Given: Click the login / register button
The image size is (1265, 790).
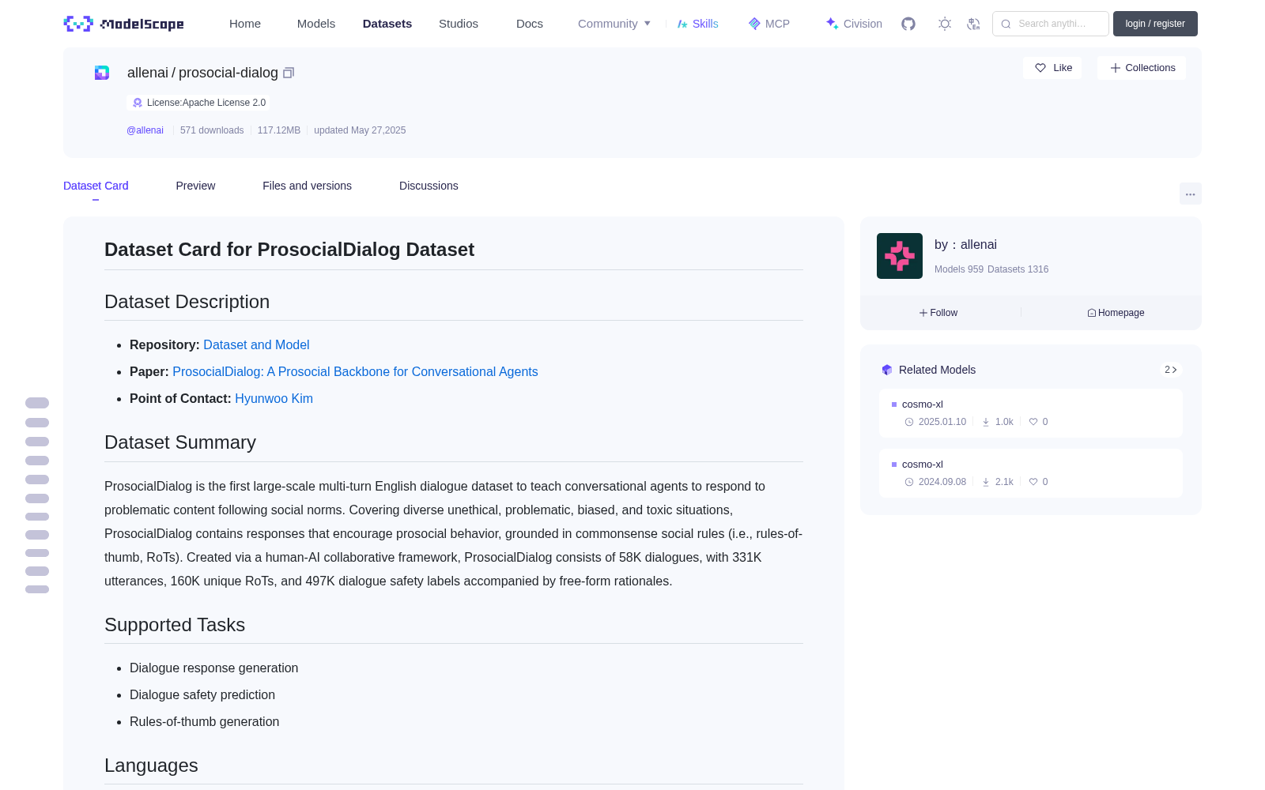Looking at the screenshot, I should coord(1155,24).
